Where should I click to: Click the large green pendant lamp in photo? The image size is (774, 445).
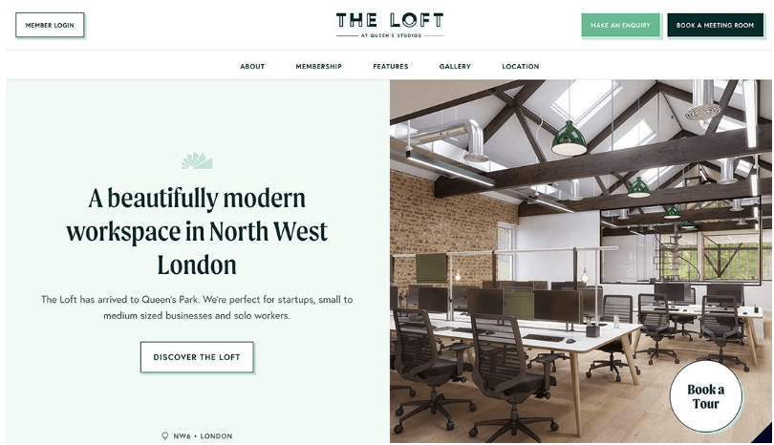pyautogui.click(x=569, y=138)
